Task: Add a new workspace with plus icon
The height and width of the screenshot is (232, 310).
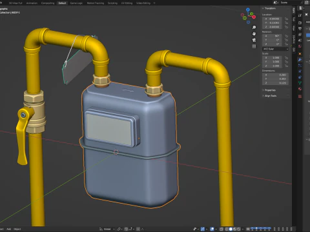Action: click(x=154, y=3)
